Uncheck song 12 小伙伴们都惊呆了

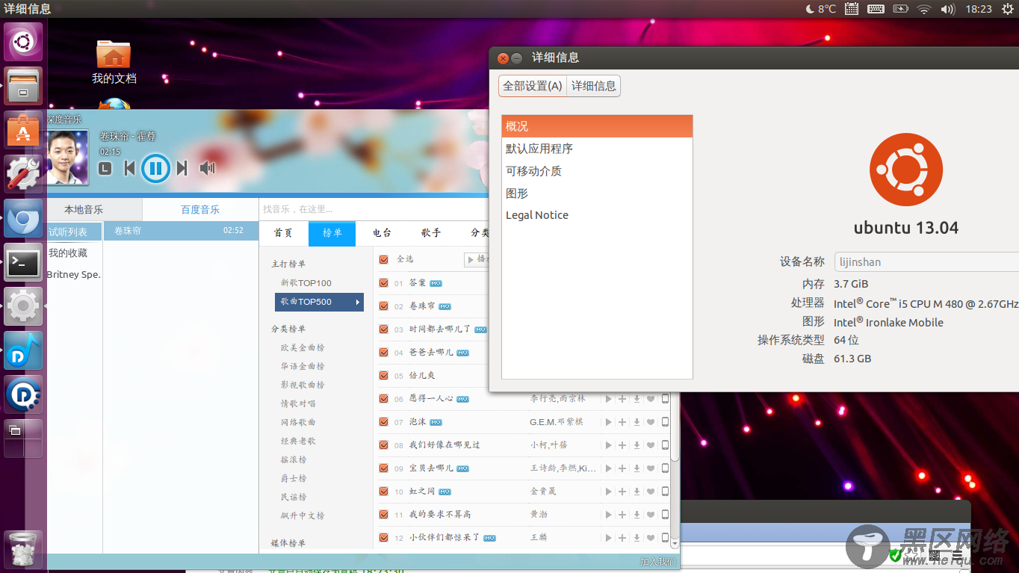pos(384,538)
